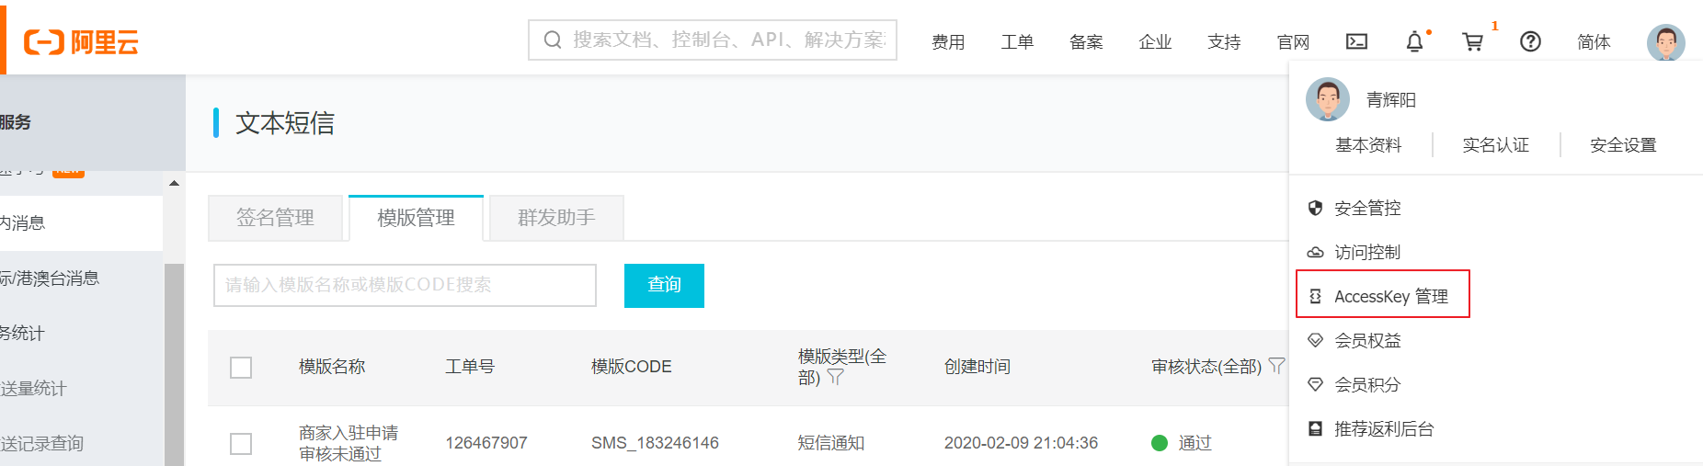Open the 模版类型 filter funnel
The width and height of the screenshot is (1703, 466).
click(835, 377)
